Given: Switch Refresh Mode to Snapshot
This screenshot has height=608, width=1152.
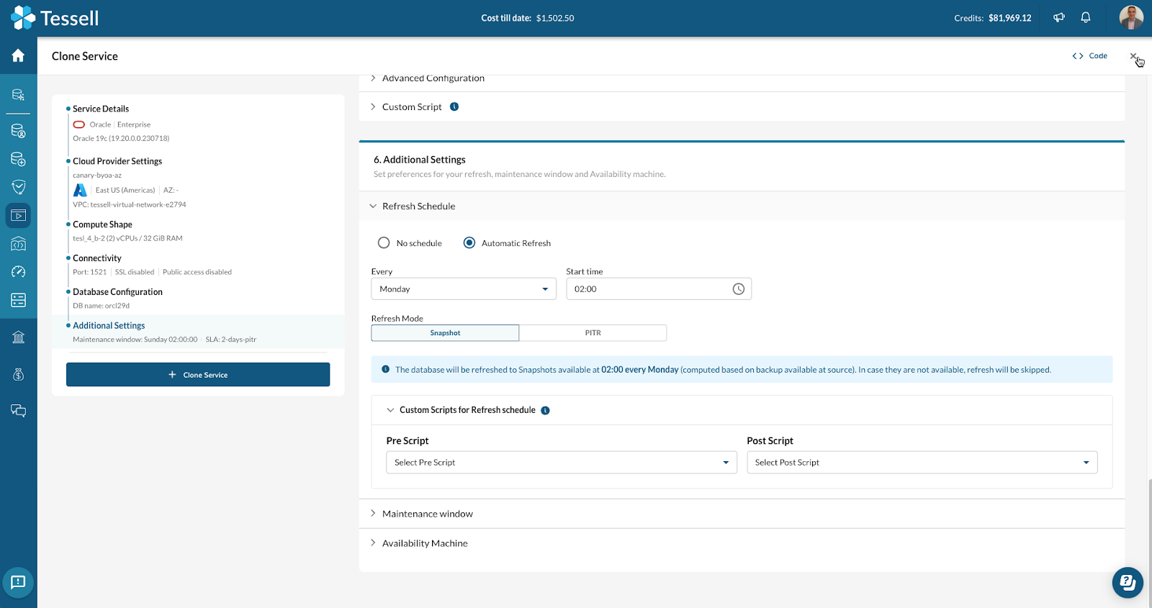Looking at the screenshot, I should (445, 333).
